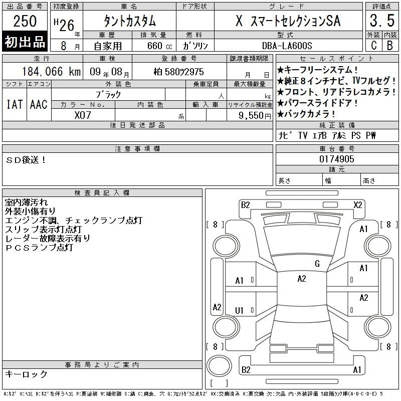Click the "G" windshield mark on diagram
The image size is (401, 401).
pos(317,264)
